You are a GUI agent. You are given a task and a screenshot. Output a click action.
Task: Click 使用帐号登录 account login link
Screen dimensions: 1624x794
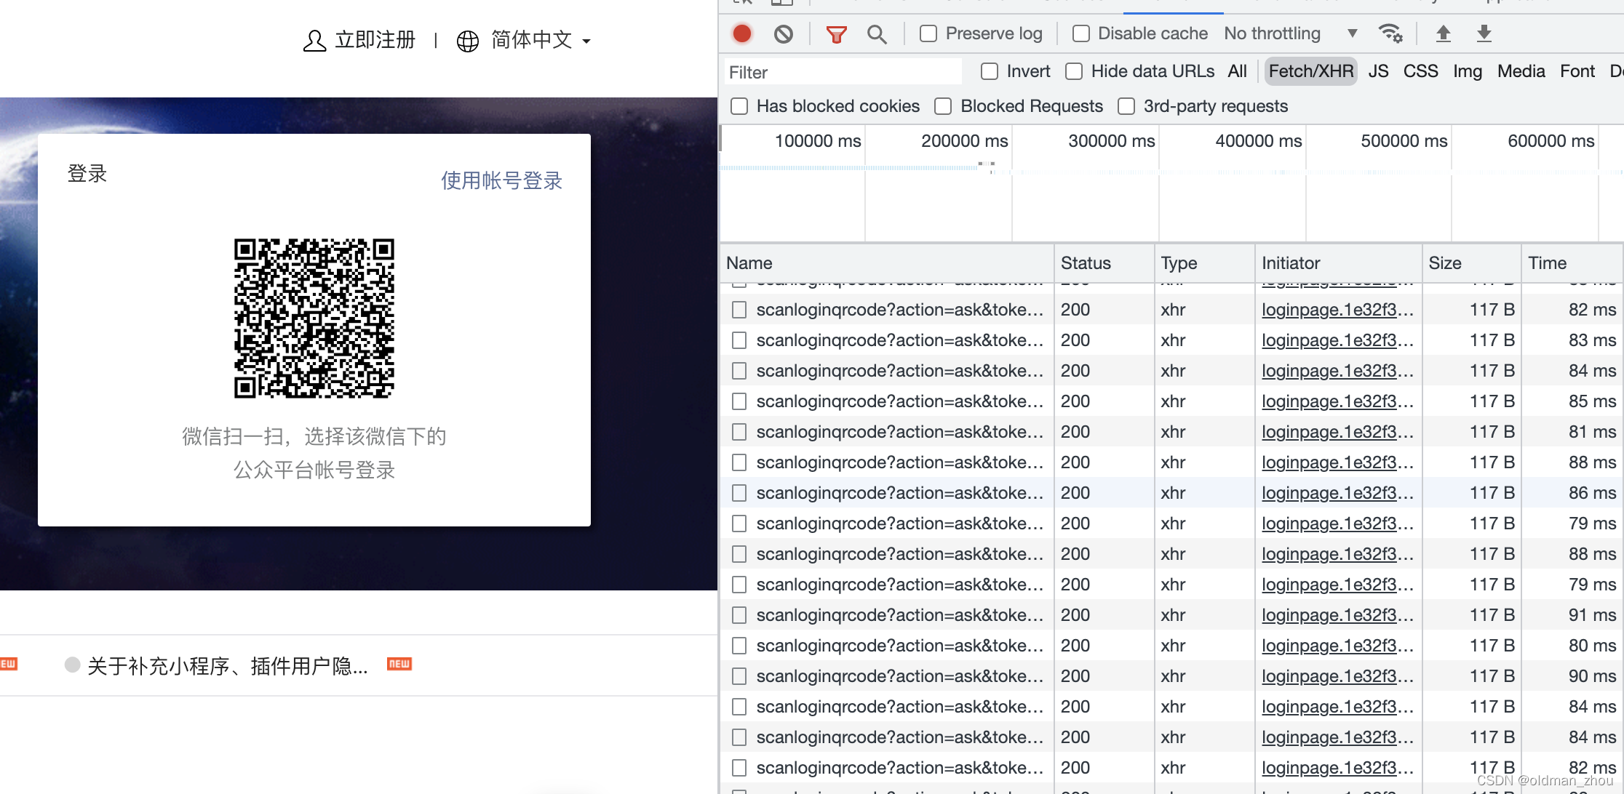point(502,180)
